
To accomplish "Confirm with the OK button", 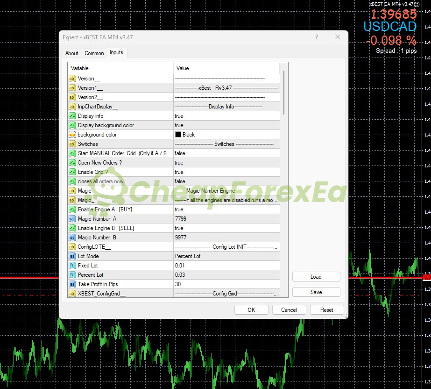I will (x=251, y=310).
